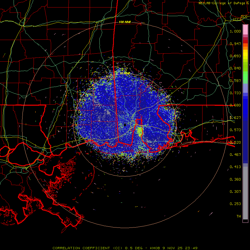
Task: Click the 0.787 color scale value
Action: tap(235, 81)
